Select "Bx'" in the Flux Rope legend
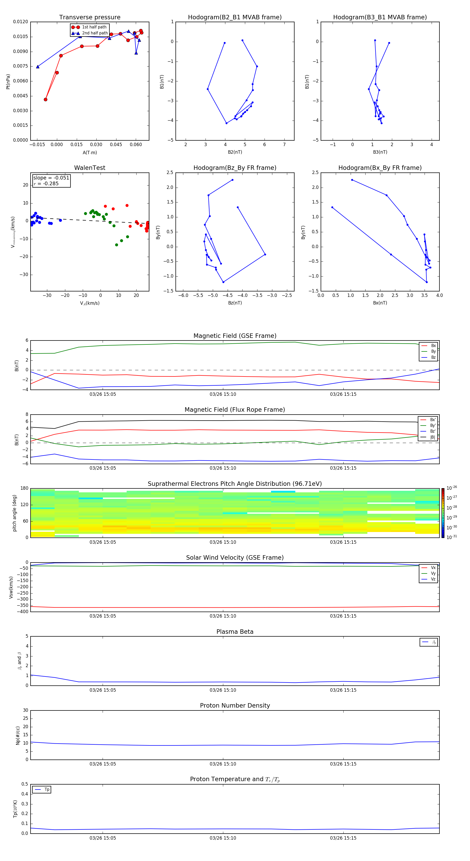 coord(428,420)
